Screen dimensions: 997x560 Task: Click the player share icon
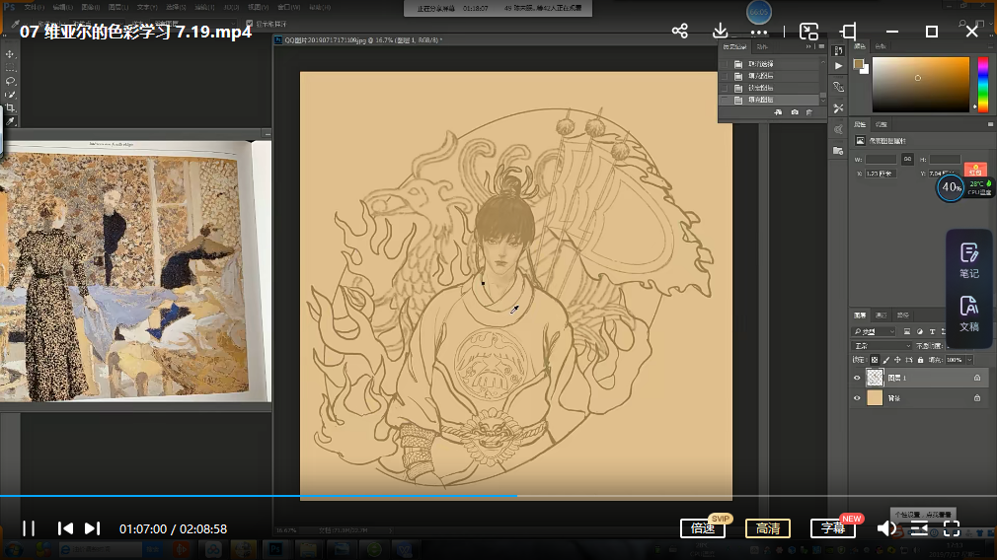click(680, 31)
